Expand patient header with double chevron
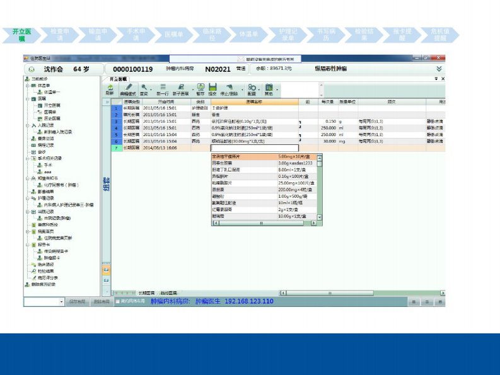 pyautogui.click(x=439, y=68)
